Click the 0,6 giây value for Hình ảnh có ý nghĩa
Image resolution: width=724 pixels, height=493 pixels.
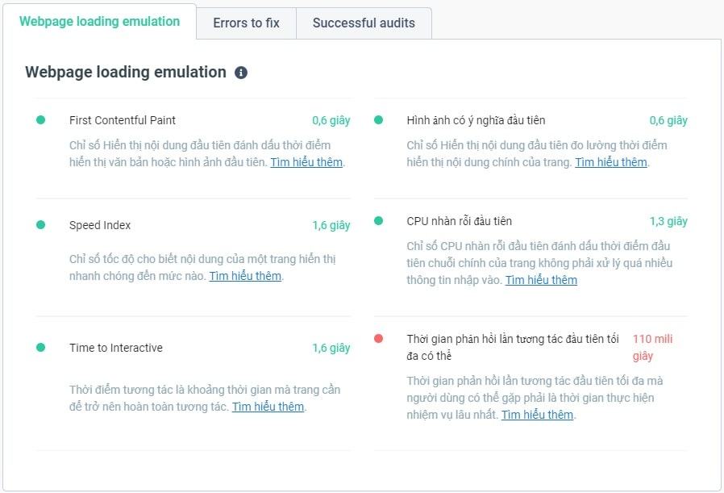[668, 120]
